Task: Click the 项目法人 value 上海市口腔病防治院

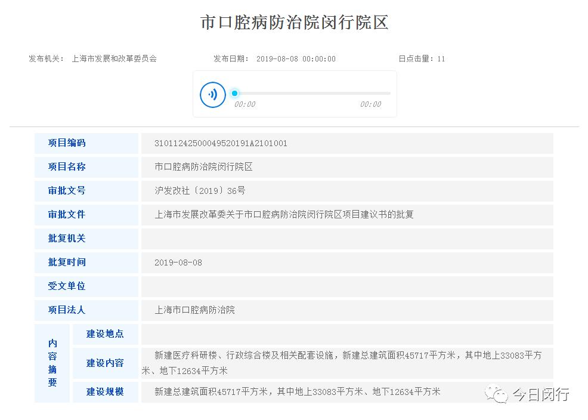Action: coord(195,310)
